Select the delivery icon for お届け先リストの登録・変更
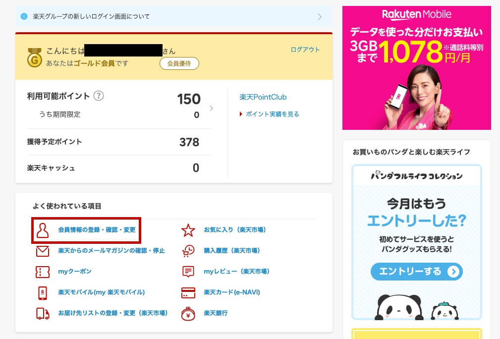The height and width of the screenshot is (339, 500). (42, 313)
